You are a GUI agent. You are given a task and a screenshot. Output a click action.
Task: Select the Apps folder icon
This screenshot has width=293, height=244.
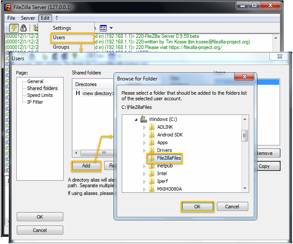point(151,142)
